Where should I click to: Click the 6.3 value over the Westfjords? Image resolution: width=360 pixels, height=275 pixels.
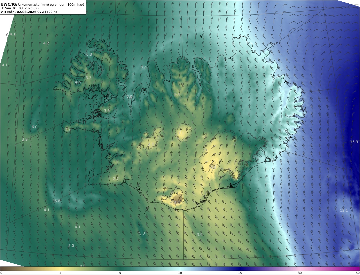(x=89, y=54)
